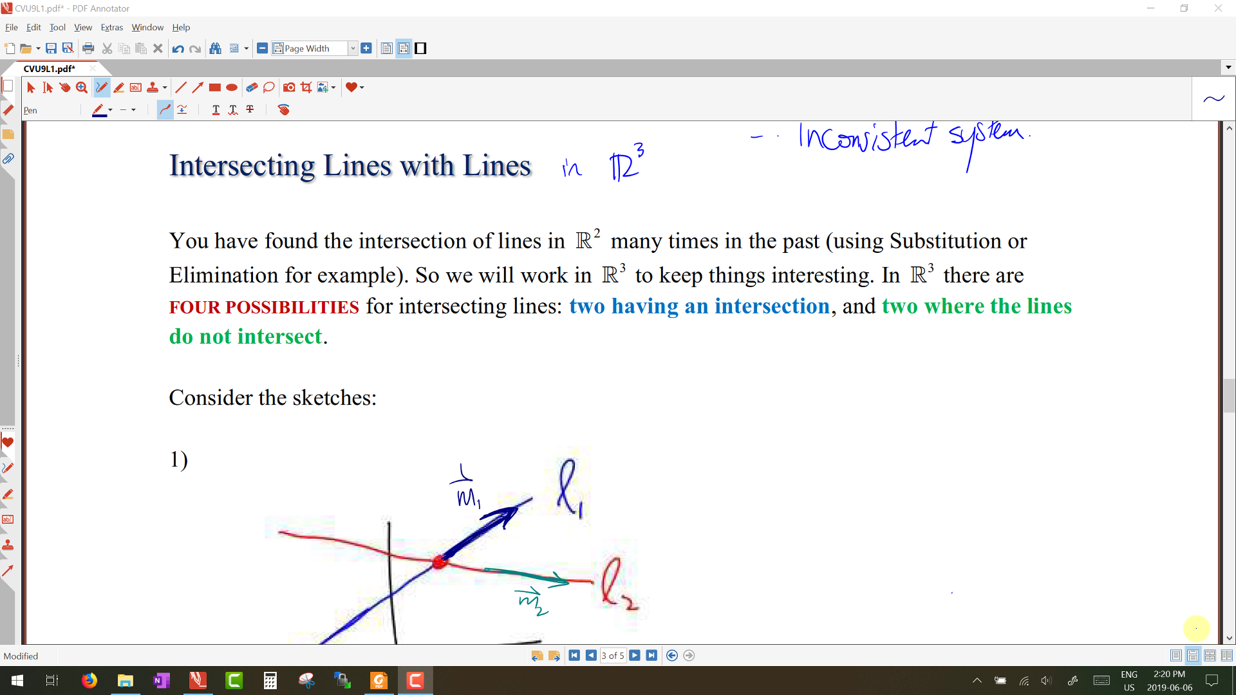
Task: Click the Find binoculars icon
Action: [x=216, y=48]
